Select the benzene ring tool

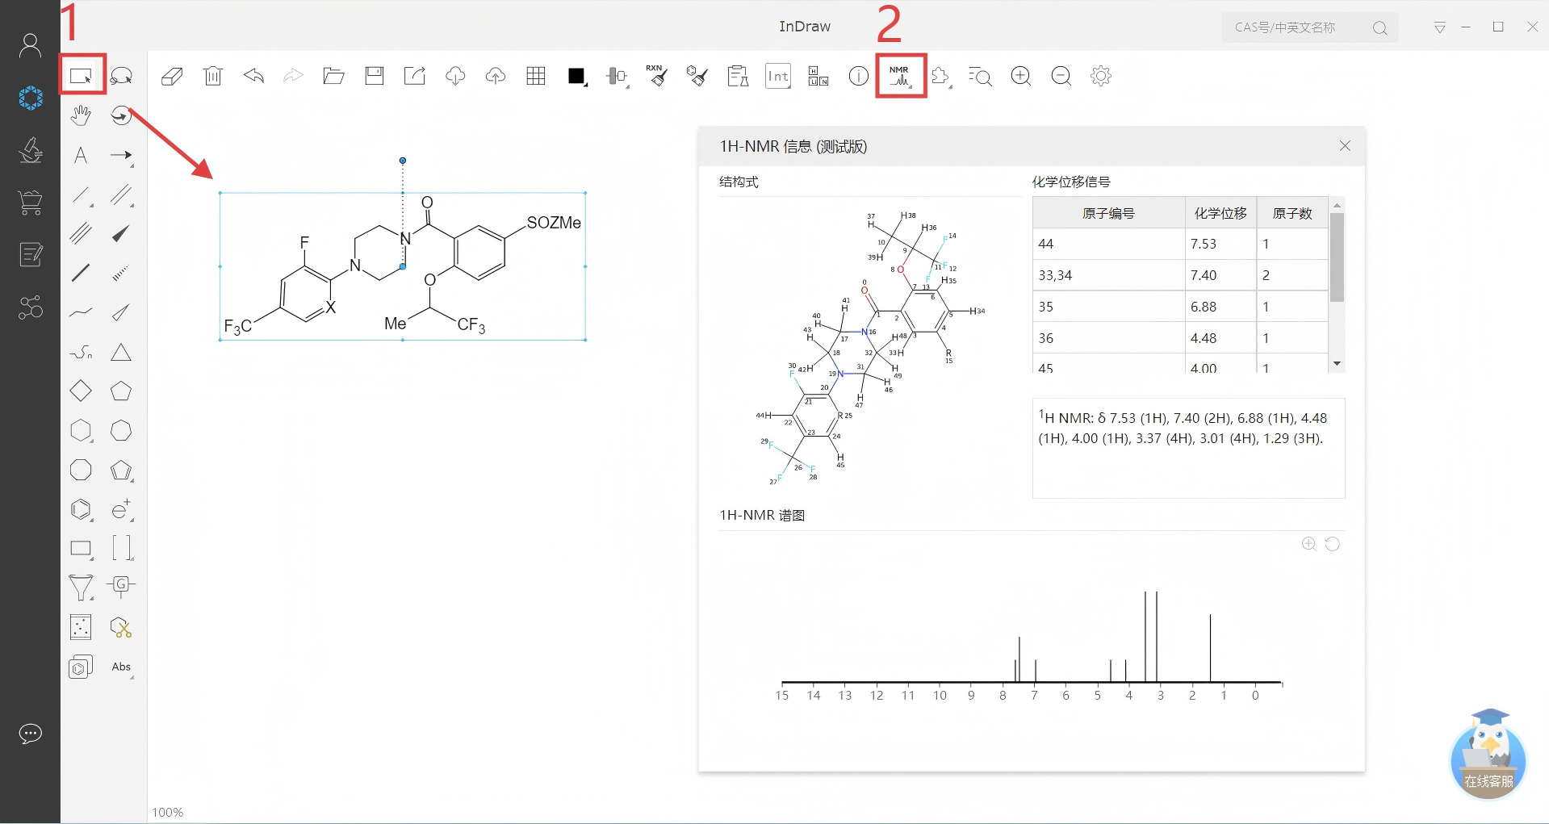(81, 509)
